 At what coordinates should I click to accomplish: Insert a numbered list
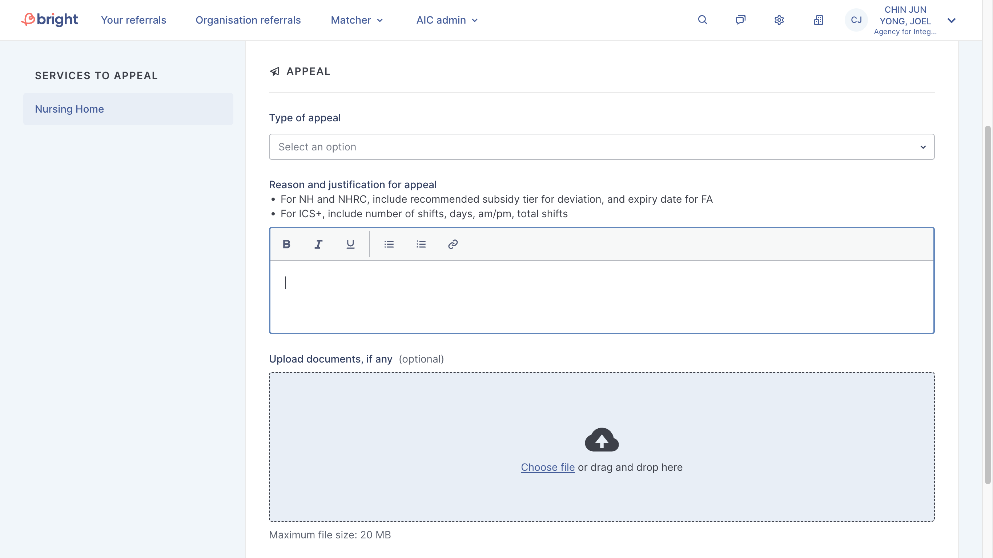tap(421, 244)
